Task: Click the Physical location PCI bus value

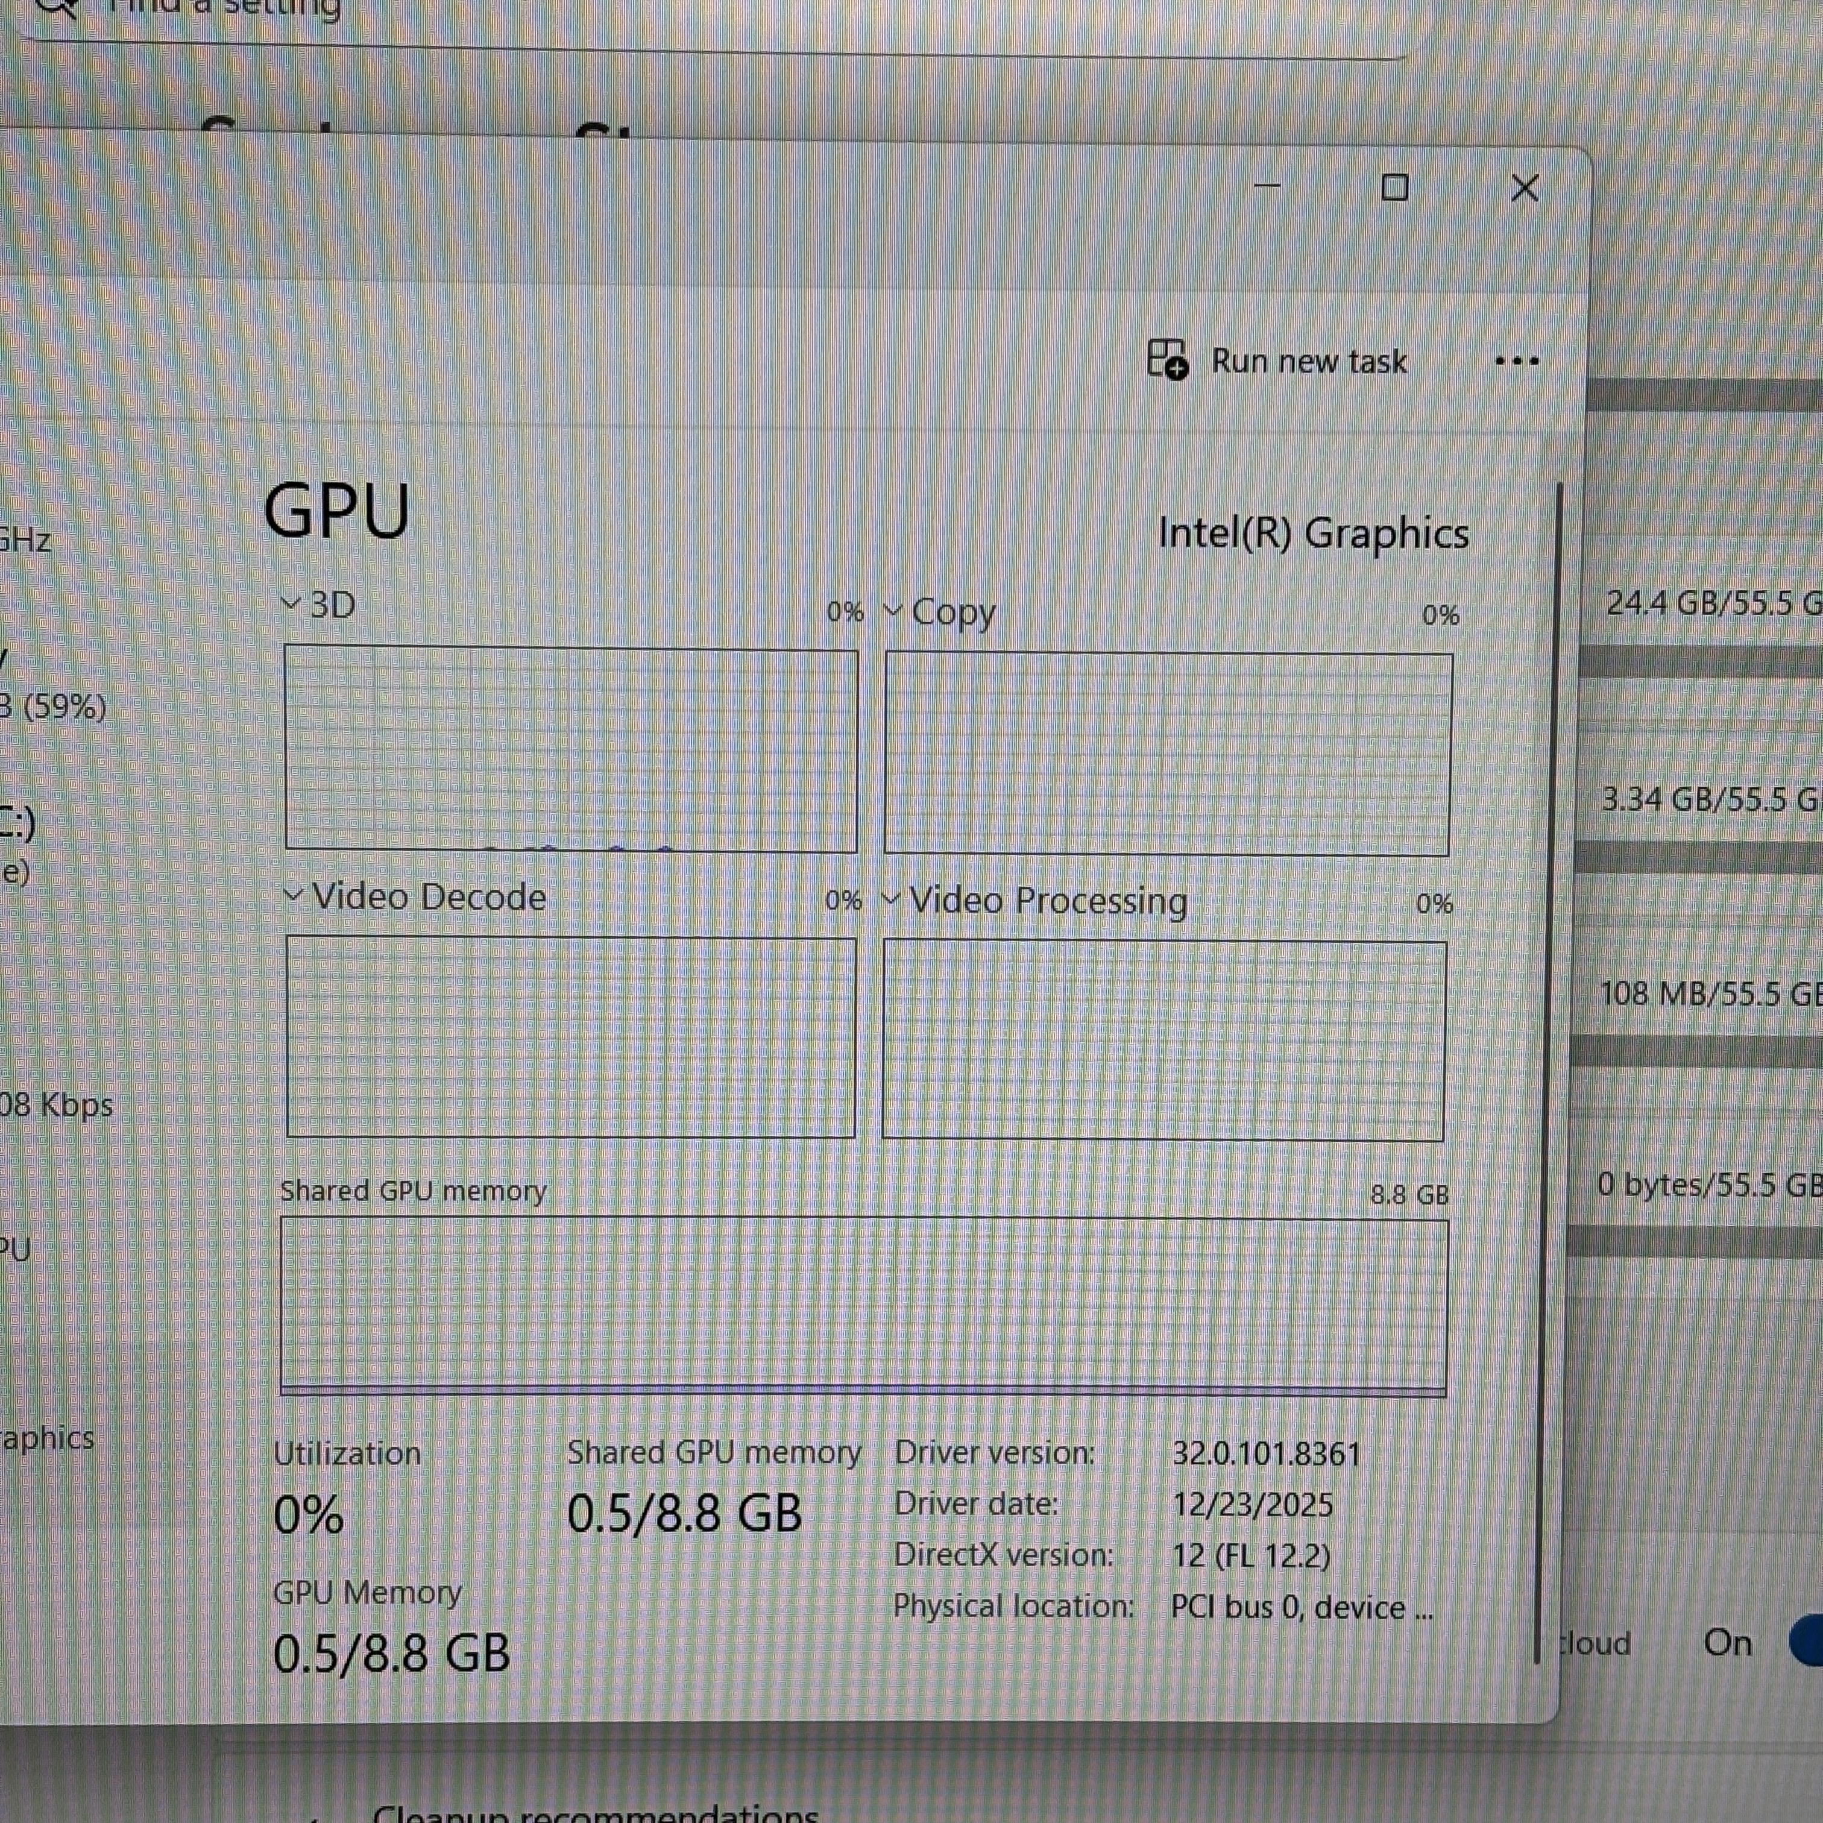Action: click(1302, 1607)
